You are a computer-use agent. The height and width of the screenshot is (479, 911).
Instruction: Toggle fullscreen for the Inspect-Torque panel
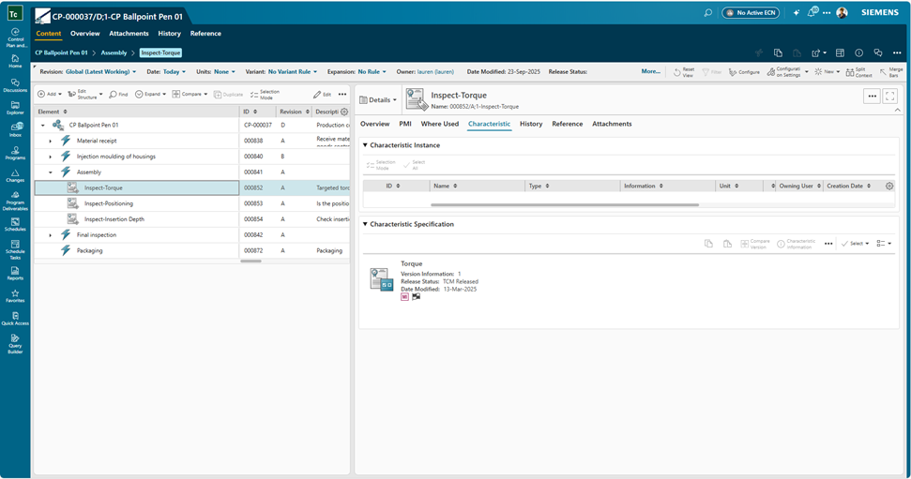click(x=889, y=96)
